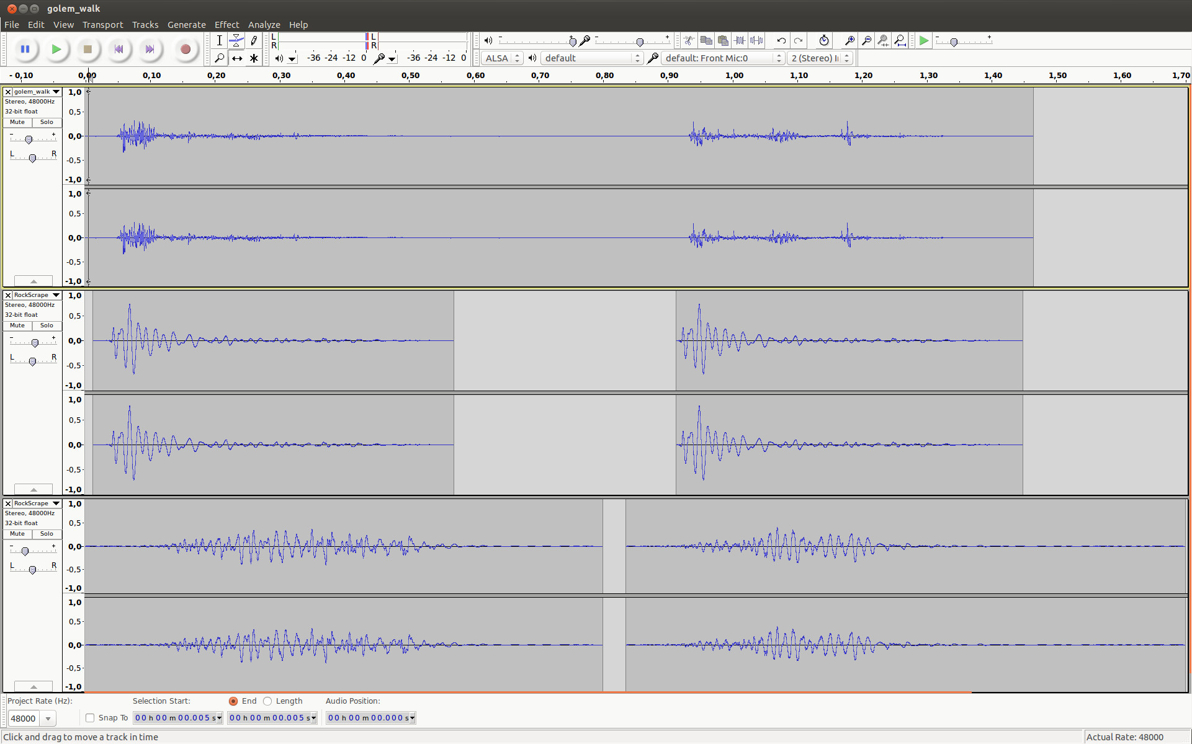1192x744 pixels.
Task: Select the Time Shift tool
Action: pos(236,58)
